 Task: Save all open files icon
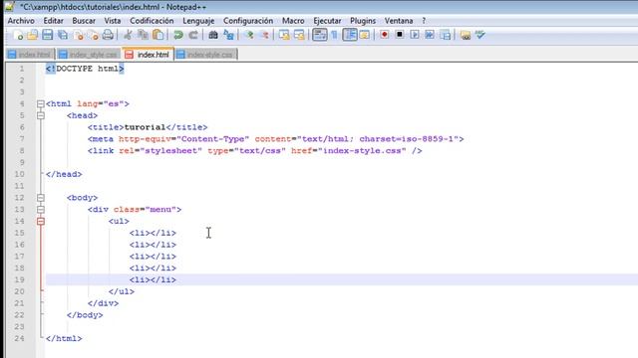coord(63,36)
